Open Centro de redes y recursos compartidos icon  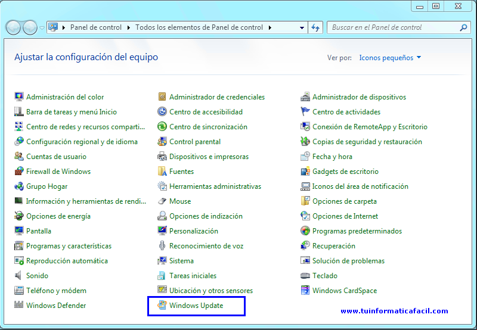tap(19, 126)
